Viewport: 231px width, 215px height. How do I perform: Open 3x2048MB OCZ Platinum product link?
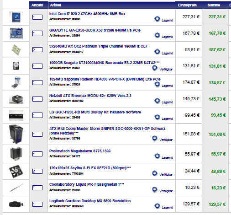(x=98, y=46)
